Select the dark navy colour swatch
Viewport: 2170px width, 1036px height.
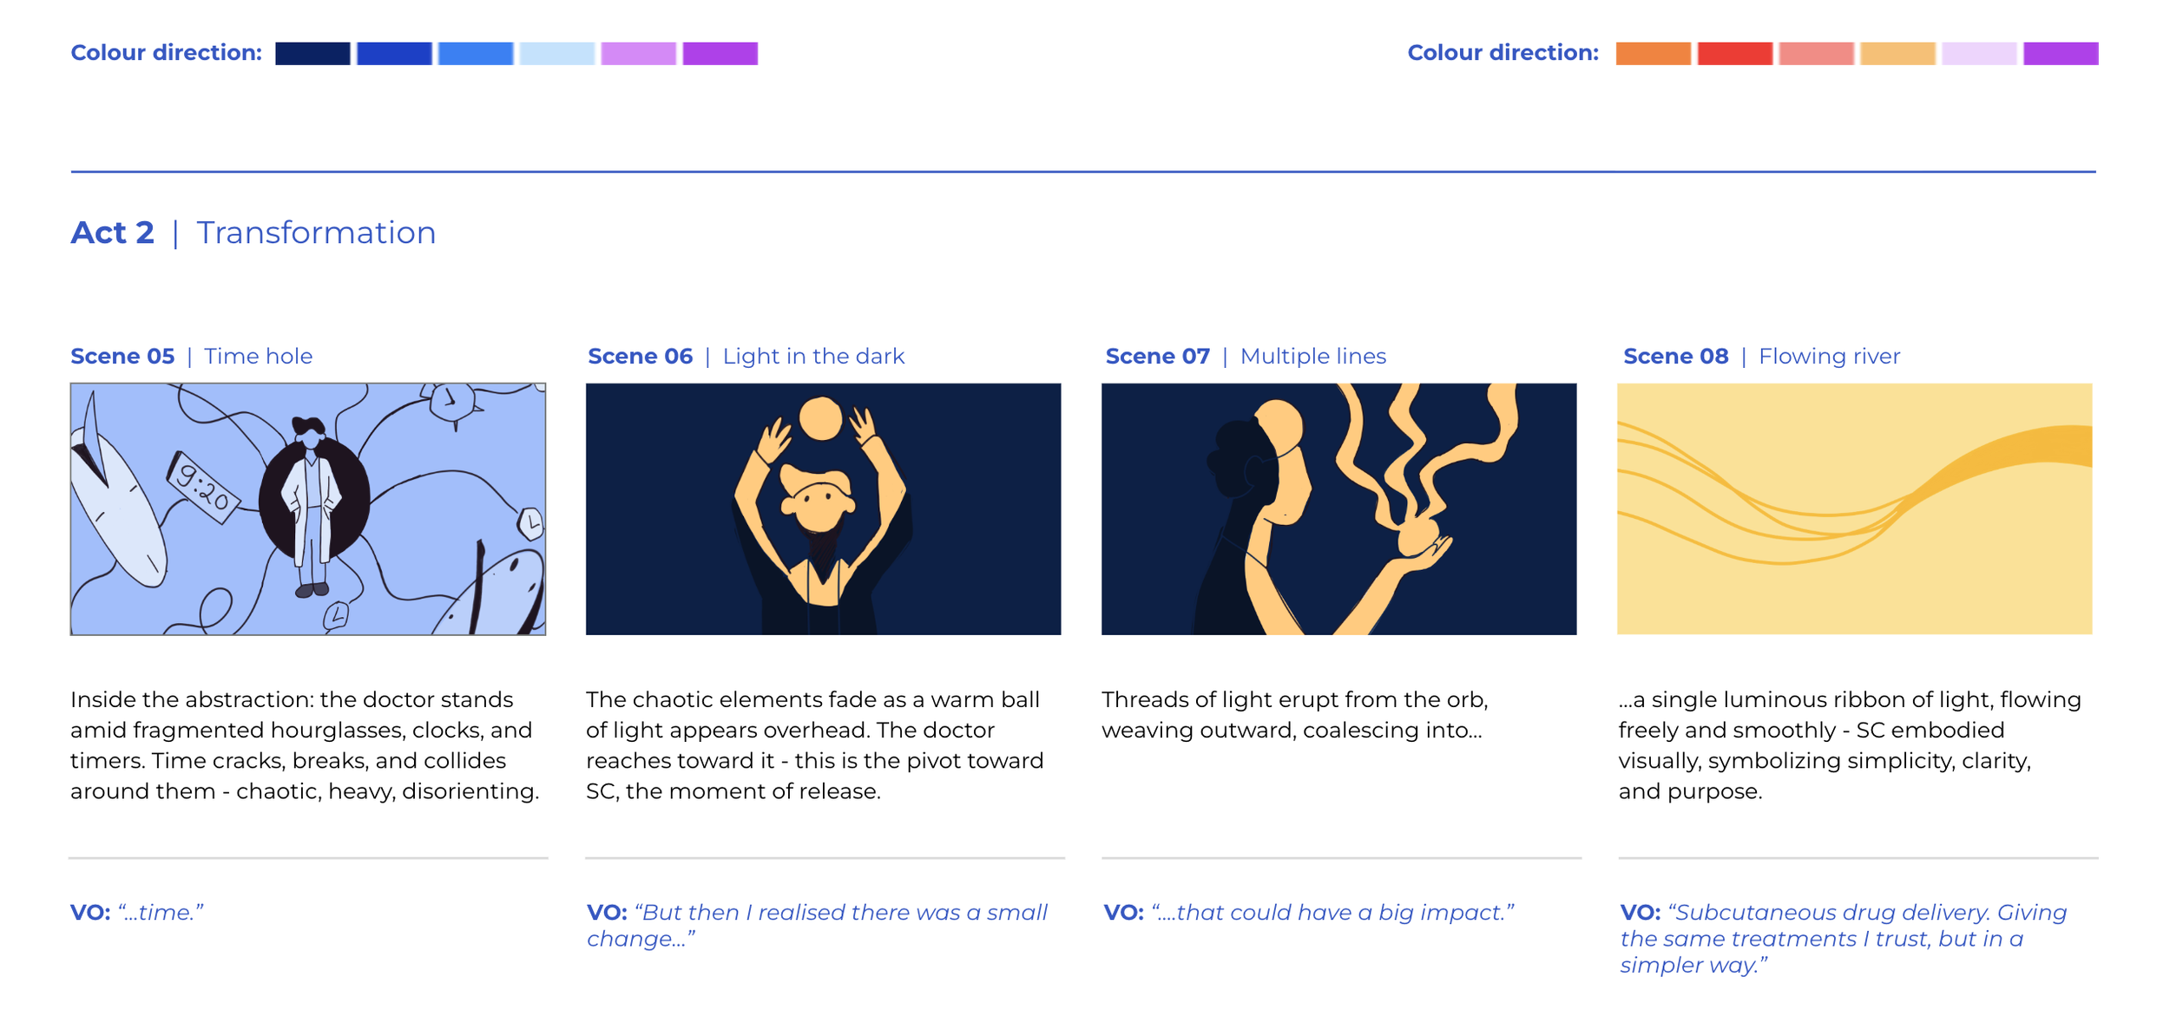312,53
